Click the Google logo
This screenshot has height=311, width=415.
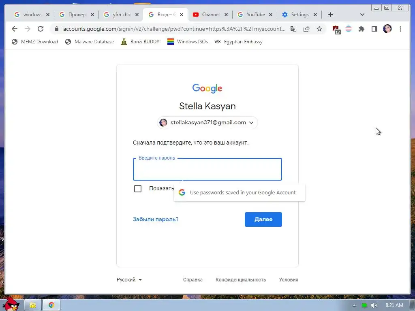point(207,88)
